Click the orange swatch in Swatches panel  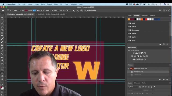tap(142, 19)
